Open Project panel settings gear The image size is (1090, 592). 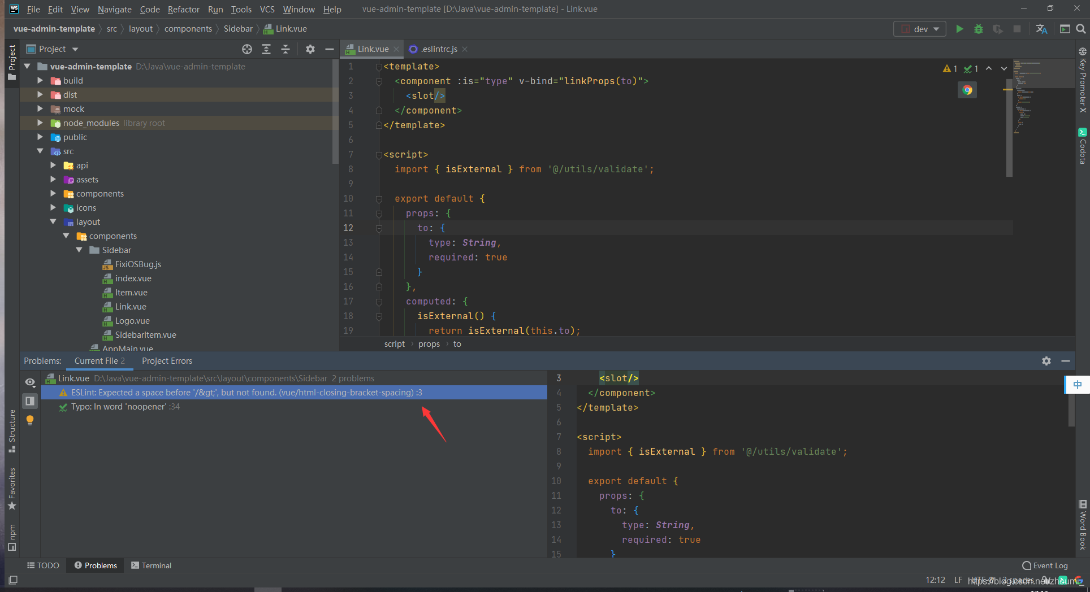(310, 49)
